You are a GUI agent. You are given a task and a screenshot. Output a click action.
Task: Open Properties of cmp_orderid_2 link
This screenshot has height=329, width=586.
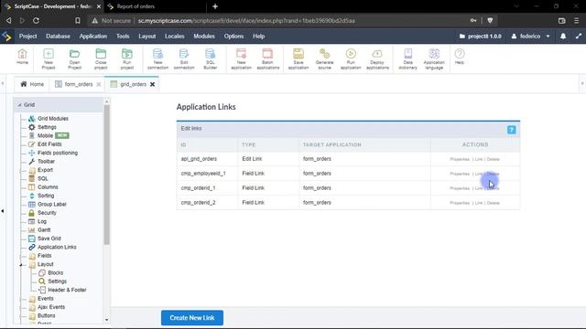tap(460, 203)
